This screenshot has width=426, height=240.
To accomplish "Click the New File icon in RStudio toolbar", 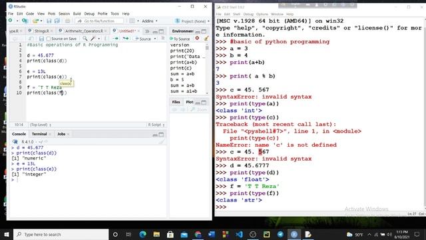I will [x=11, y=21].
